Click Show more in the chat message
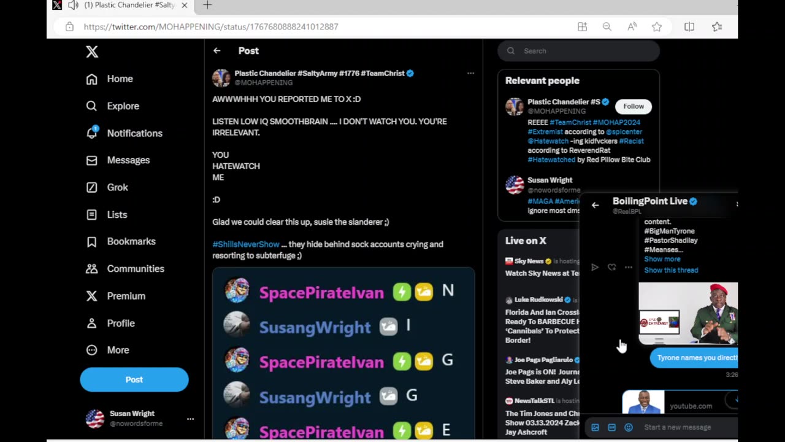The height and width of the screenshot is (442, 785). click(x=662, y=259)
